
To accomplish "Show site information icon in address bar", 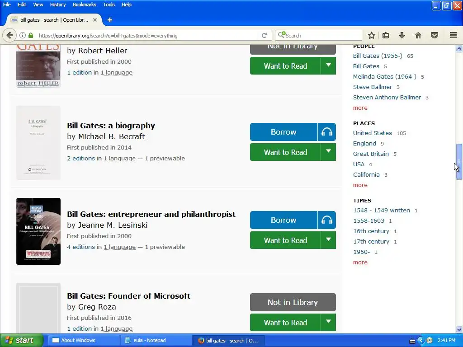I will pos(23,35).
